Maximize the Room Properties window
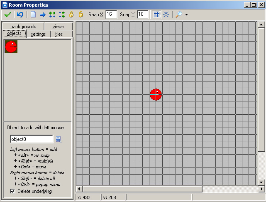The width and height of the screenshot is (266, 202). [254, 5]
